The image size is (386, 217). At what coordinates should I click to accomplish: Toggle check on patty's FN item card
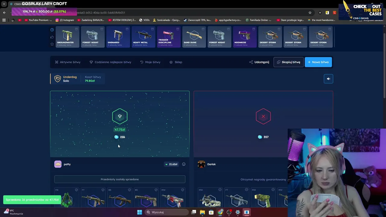coord(76,190)
